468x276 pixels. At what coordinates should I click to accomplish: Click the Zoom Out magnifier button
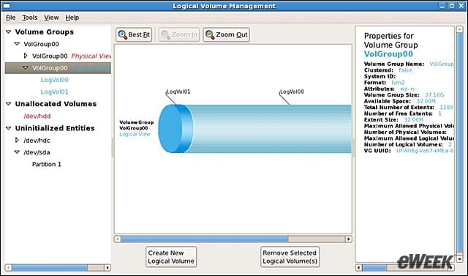coord(226,34)
